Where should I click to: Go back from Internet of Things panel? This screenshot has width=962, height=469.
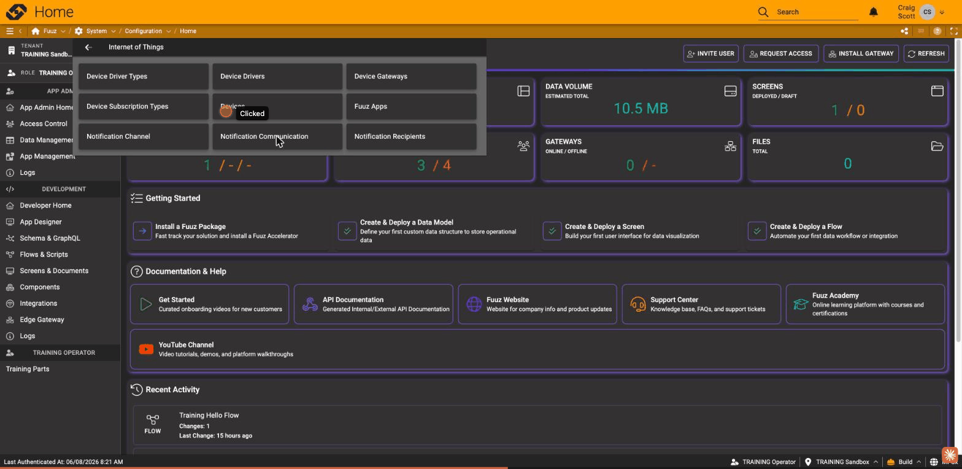pyautogui.click(x=88, y=47)
